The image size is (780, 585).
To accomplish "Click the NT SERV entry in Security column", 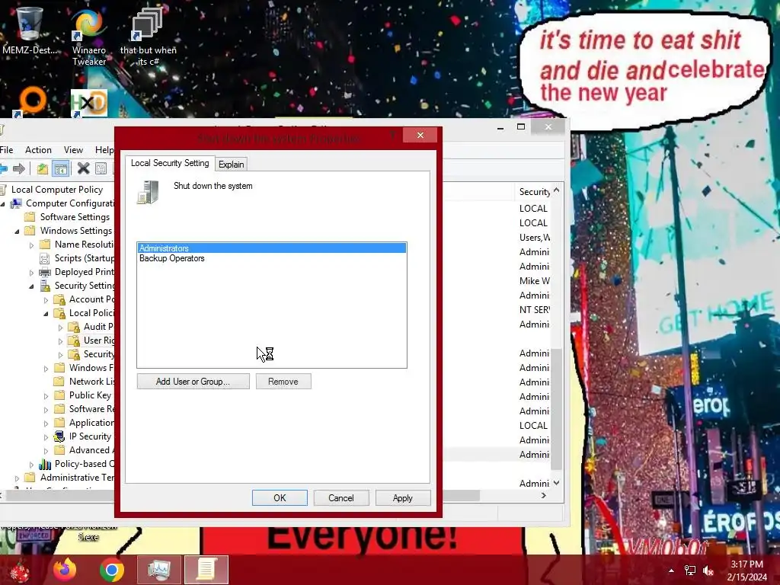I will pyautogui.click(x=534, y=310).
